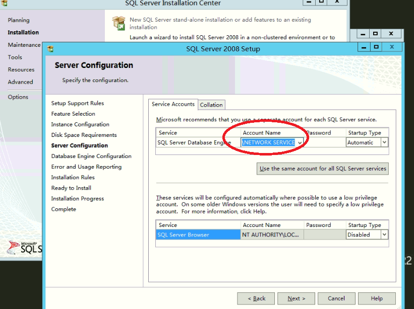Viewport: 414px width, 309px height.
Task: Select the SQL Server Browser service row
Action: click(x=198, y=235)
